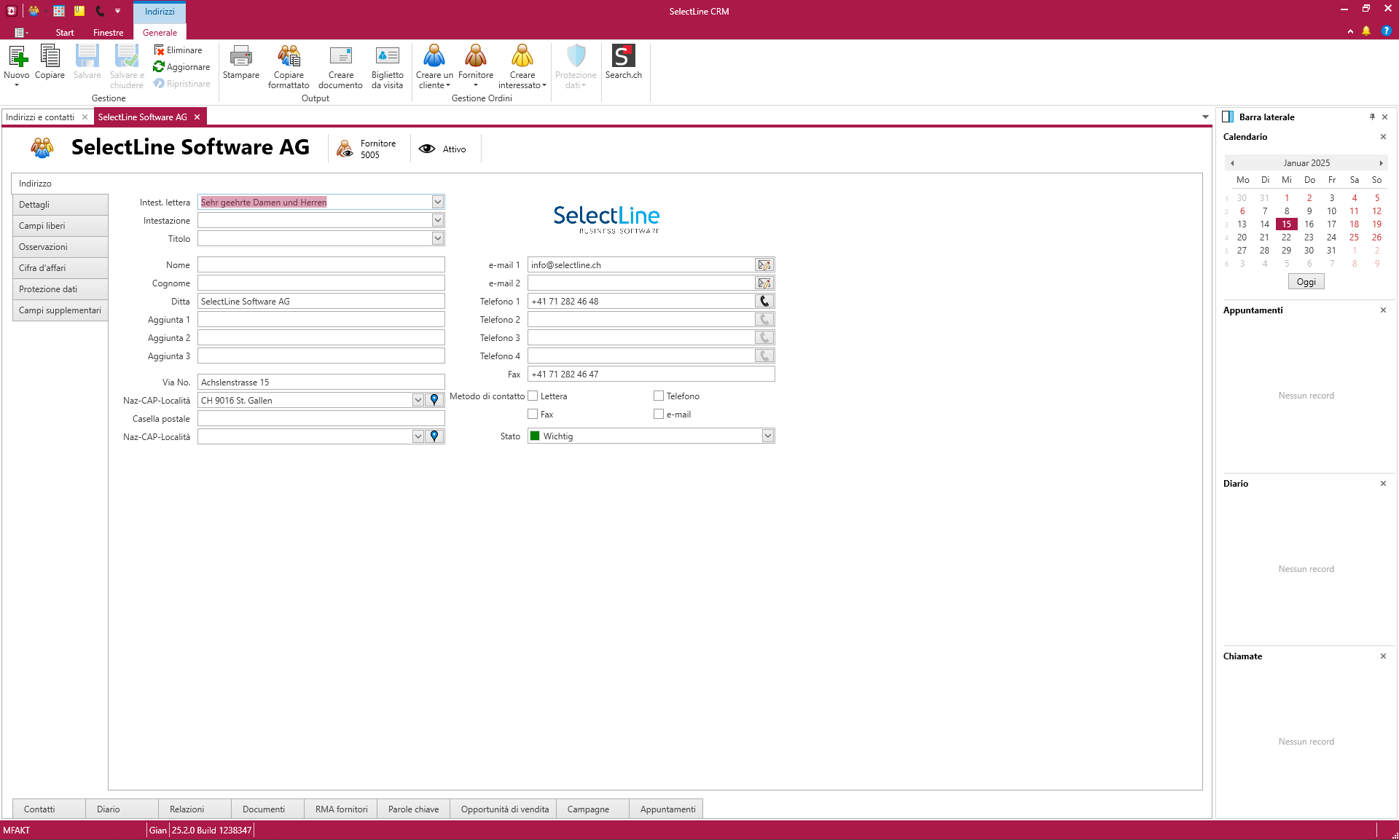
Task: Click the Stampare printer icon
Action: tap(241, 57)
